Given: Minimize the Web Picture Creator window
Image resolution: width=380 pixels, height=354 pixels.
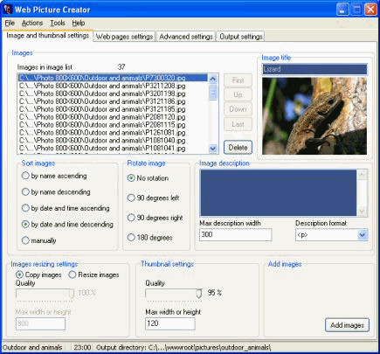Looking at the screenshot, I should 342,10.
